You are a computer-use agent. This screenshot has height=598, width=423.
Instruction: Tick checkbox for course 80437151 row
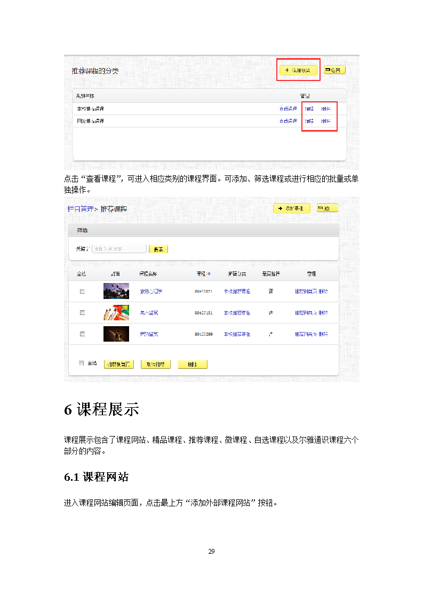82,313
